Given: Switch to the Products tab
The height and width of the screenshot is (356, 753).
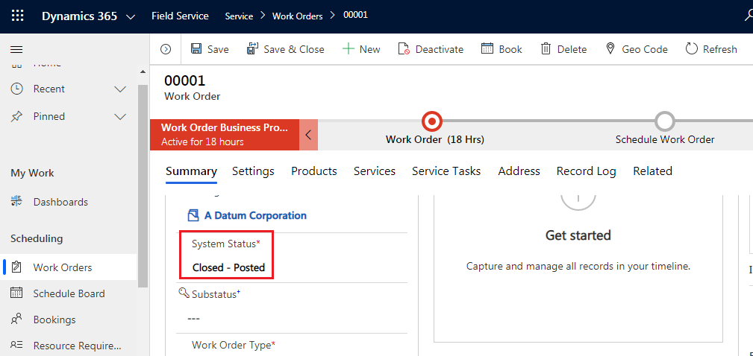Looking at the screenshot, I should tap(314, 171).
